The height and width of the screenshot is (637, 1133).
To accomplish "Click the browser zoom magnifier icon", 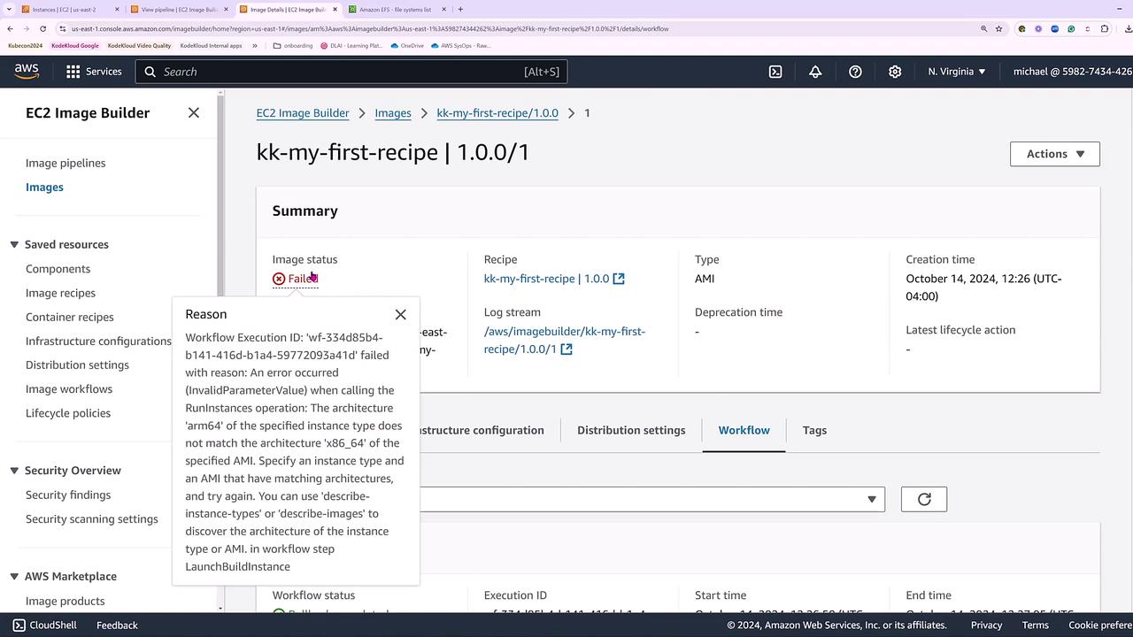I will click(983, 28).
